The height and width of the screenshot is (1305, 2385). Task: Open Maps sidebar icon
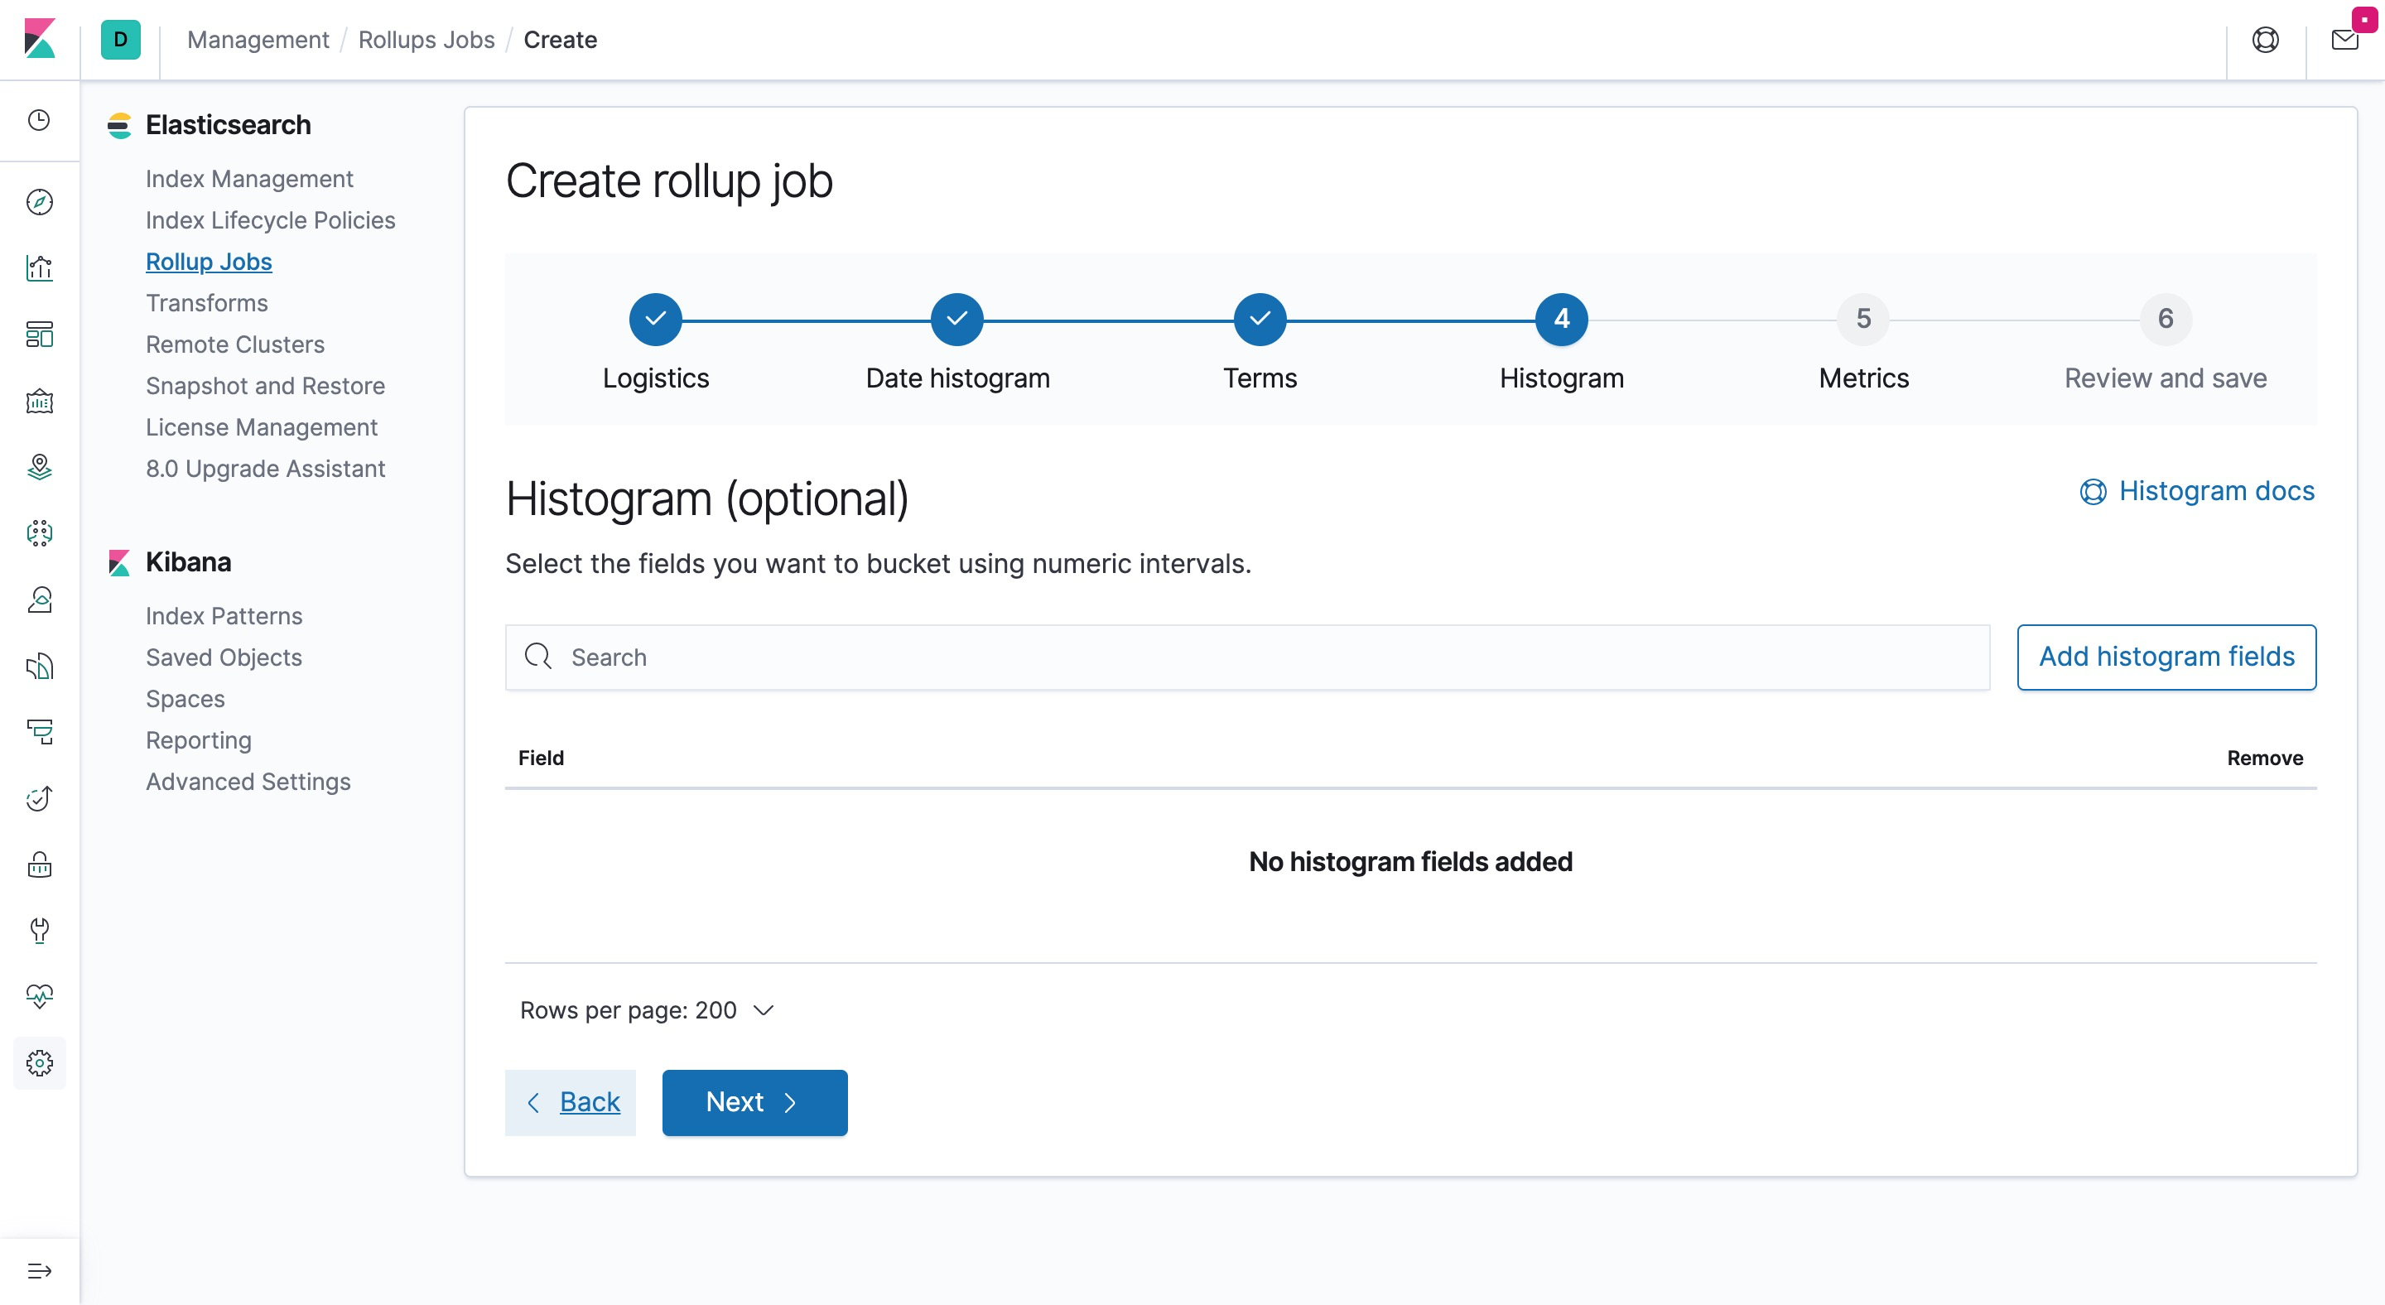click(39, 467)
